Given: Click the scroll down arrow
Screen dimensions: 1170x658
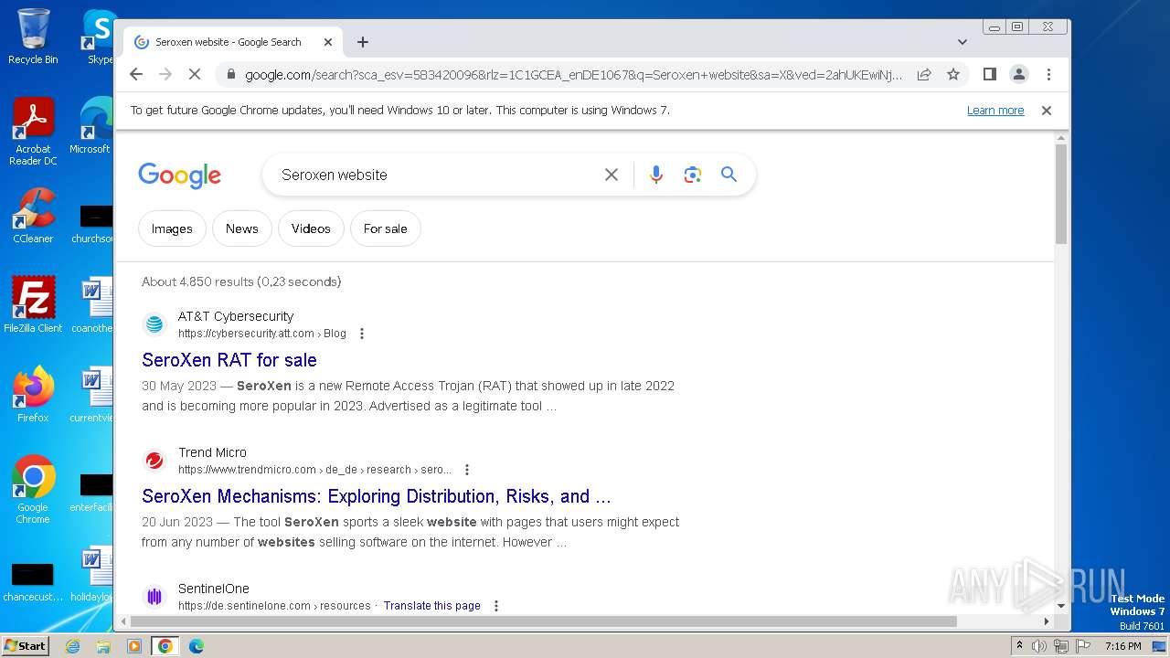Looking at the screenshot, I should (x=1060, y=606).
